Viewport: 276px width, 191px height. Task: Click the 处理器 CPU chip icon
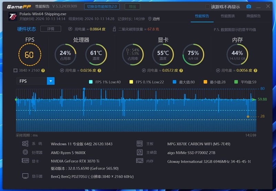click(25, 152)
